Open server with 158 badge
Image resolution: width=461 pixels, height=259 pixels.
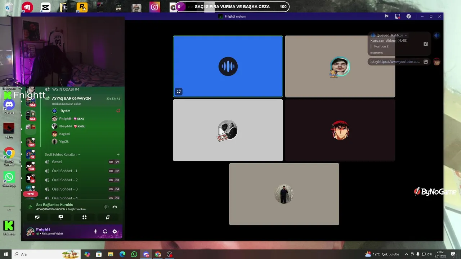[x=30, y=166]
